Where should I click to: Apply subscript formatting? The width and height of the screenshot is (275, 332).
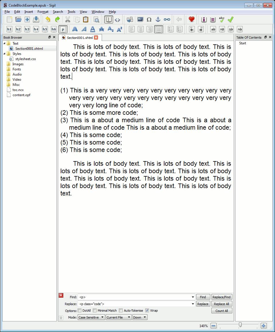tap(111, 29)
